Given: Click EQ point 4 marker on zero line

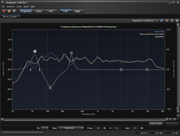Looking at the screenshot, I should tap(121, 69).
